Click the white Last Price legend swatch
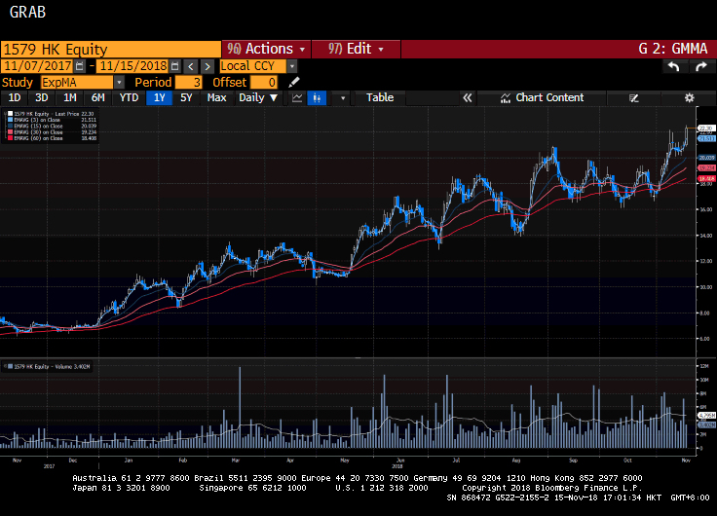Image resolution: width=717 pixels, height=516 pixels. (10, 114)
